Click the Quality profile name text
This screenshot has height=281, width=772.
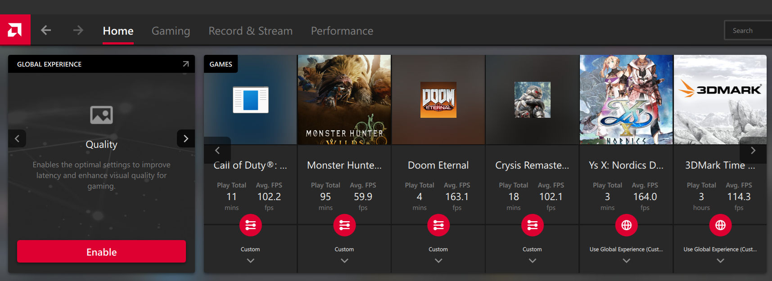102,144
